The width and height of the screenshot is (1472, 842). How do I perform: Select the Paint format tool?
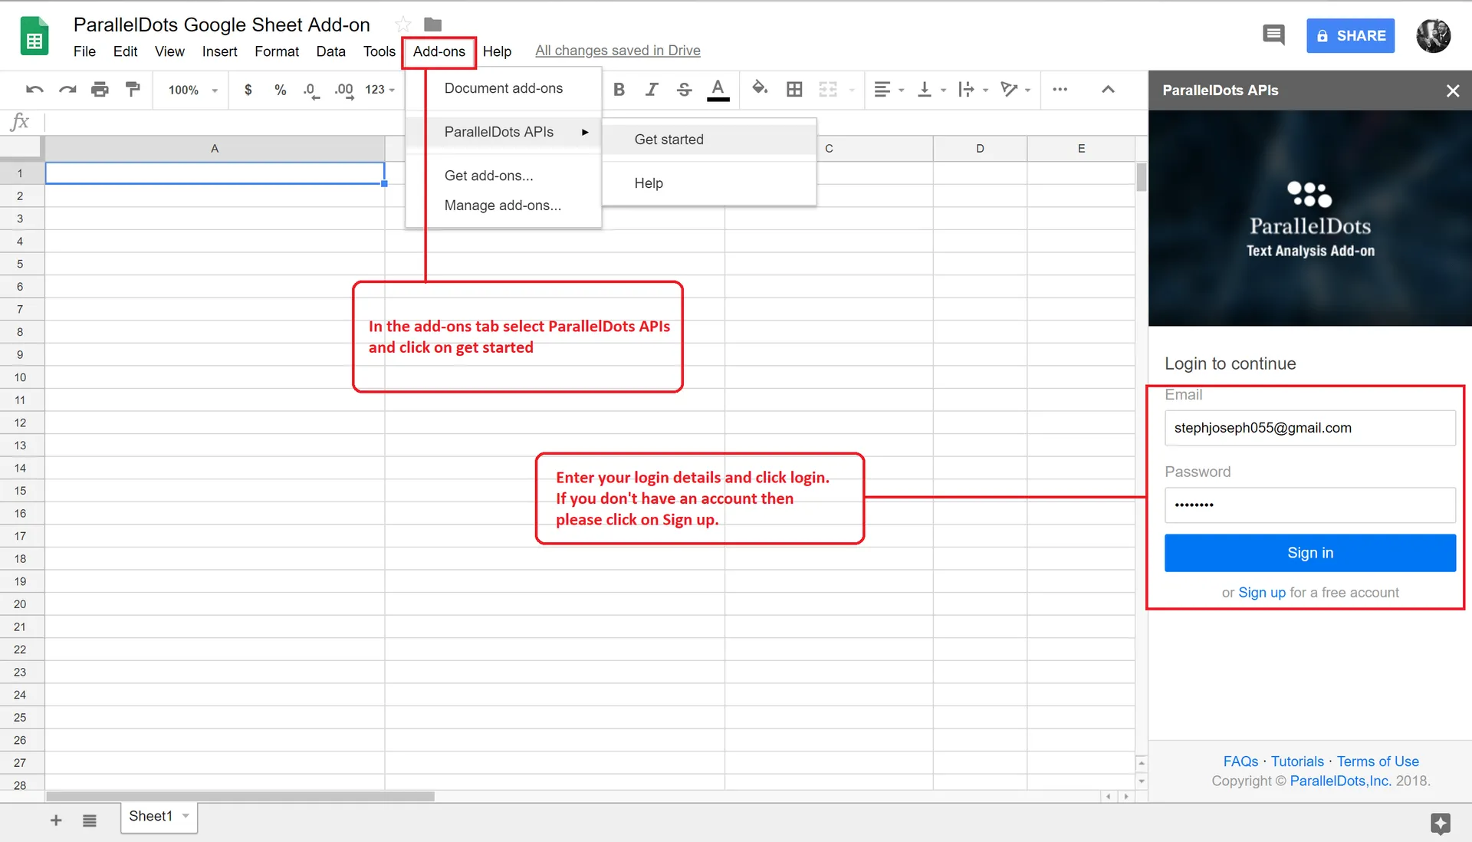tap(133, 90)
